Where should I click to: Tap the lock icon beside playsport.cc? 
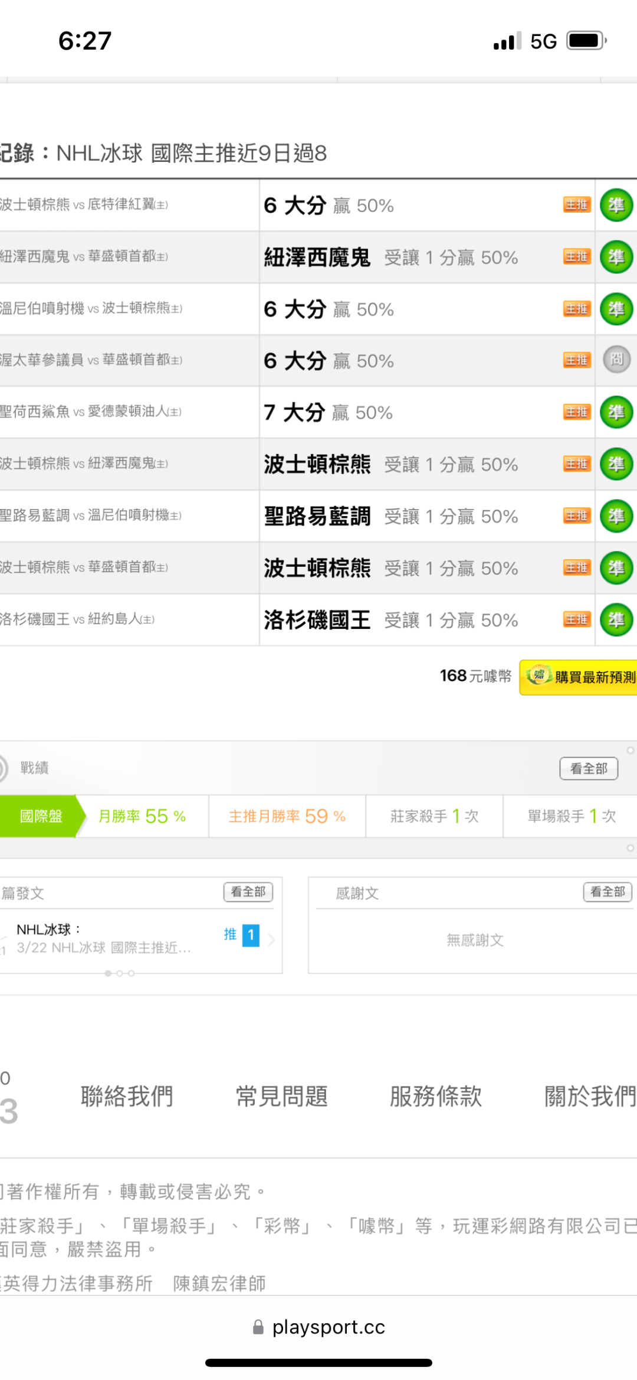[258, 1327]
